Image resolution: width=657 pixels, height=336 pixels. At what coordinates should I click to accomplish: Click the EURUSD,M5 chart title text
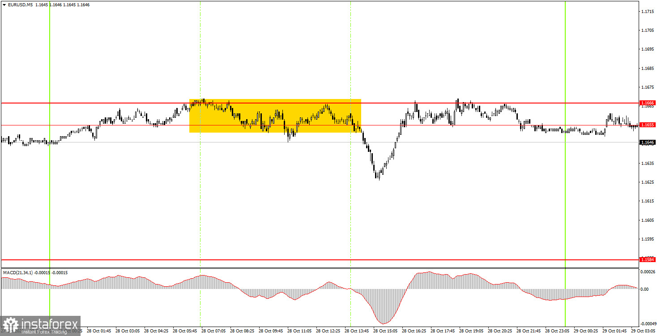click(x=21, y=4)
